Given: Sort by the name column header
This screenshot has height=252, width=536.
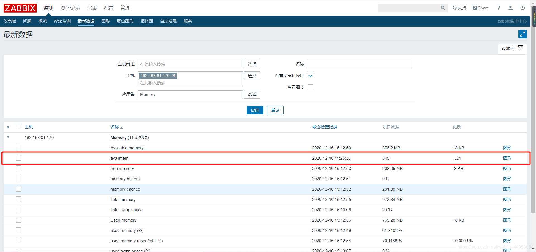Looking at the screenshot, I should pos(116,127).
